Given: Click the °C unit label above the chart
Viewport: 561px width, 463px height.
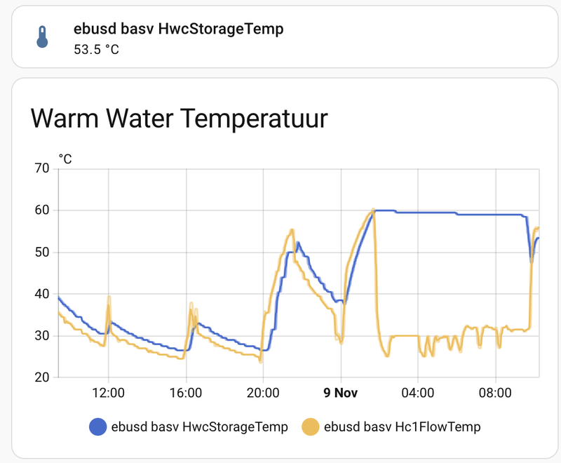Looking at the screenshot, I should [65, 159].
